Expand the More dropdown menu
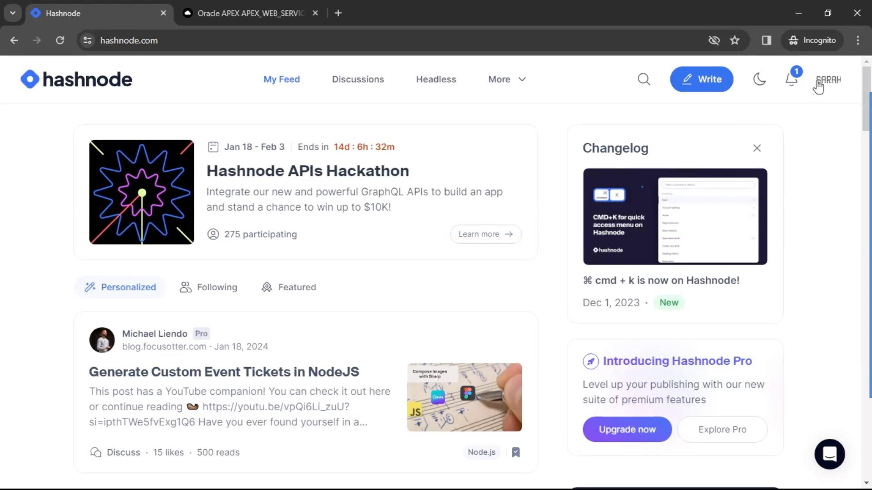Viewport: 872px width, 490px height. [507, 79]
